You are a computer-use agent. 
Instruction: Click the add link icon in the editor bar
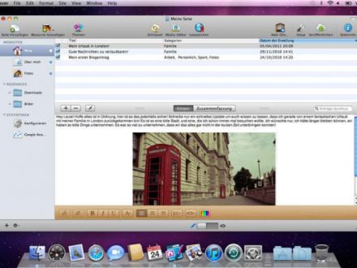click(190, 213)
